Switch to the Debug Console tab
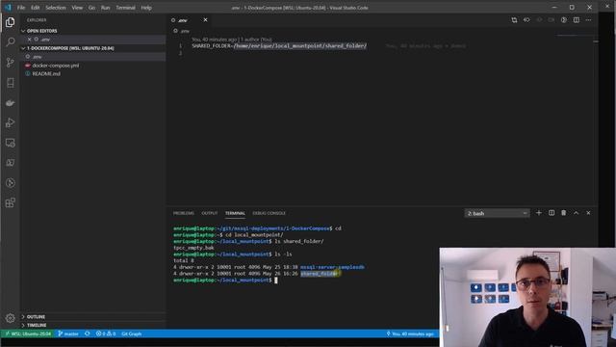Viewport: 616px width, 347px height. tap(269, 213)
